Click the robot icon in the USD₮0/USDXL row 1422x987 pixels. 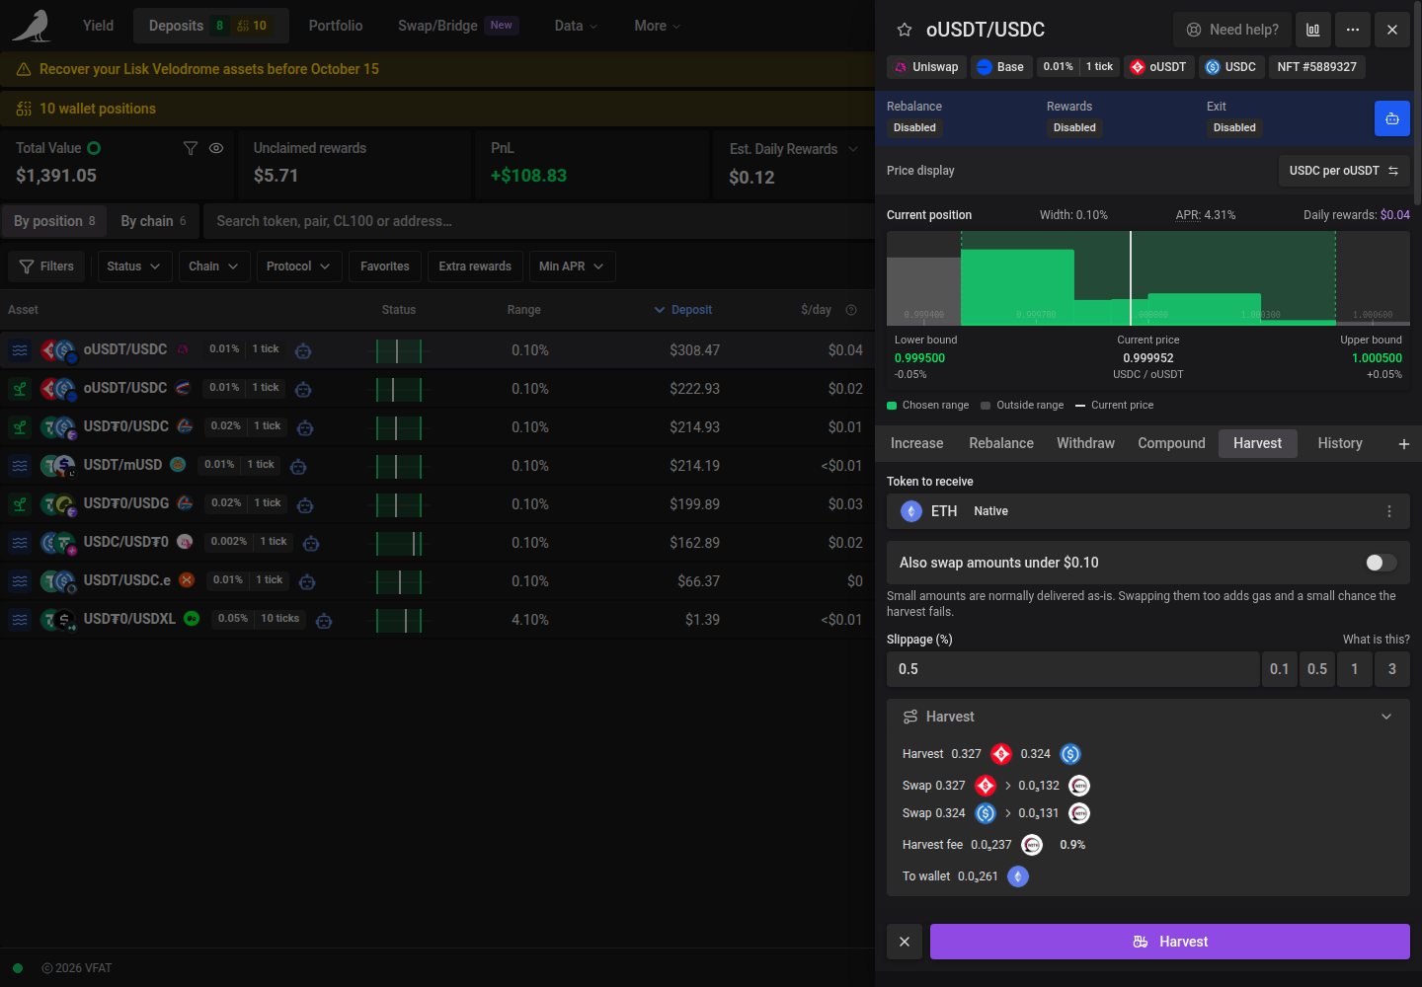pyautogui.click(x=324, y=621)
